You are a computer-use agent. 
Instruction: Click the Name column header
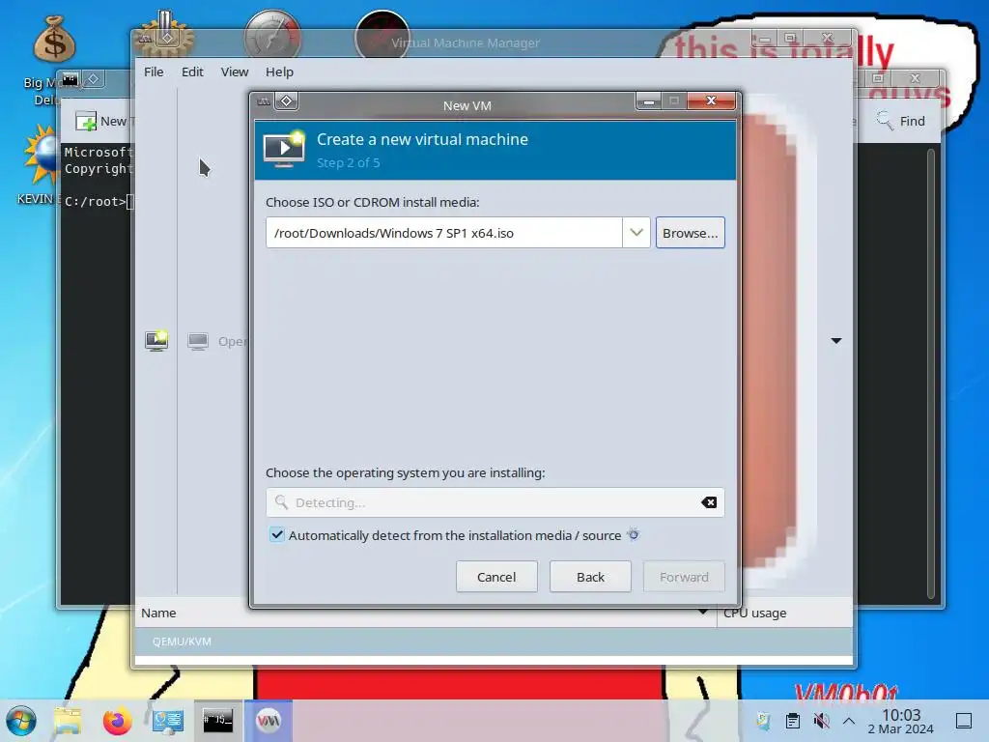tap(426, 613)
